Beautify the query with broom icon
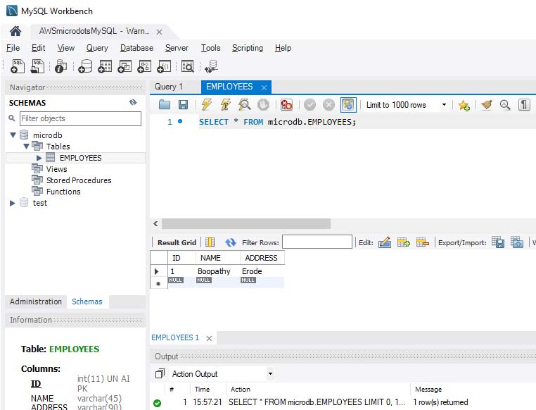 pyautogui.click(x=487, y=105)
